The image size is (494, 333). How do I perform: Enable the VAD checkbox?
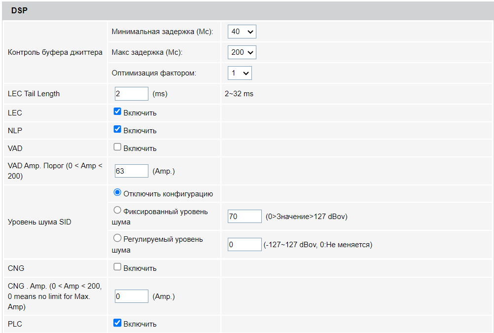tap(117, 147)
